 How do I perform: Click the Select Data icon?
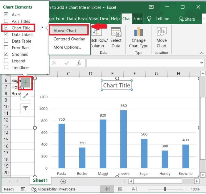(116, 32)
